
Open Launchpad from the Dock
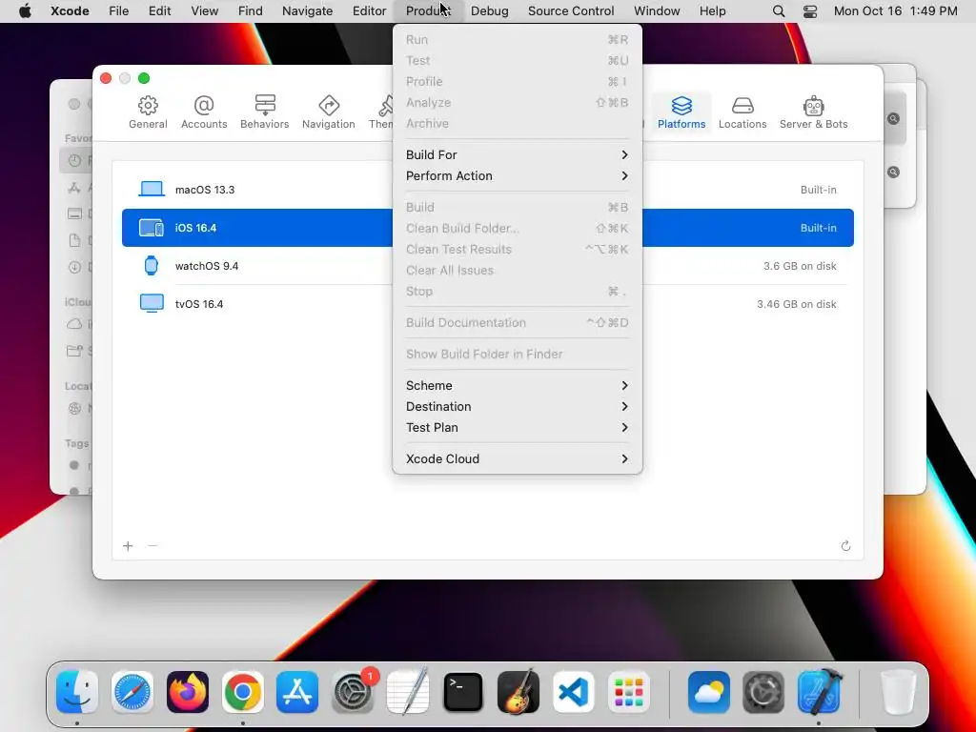629,692
